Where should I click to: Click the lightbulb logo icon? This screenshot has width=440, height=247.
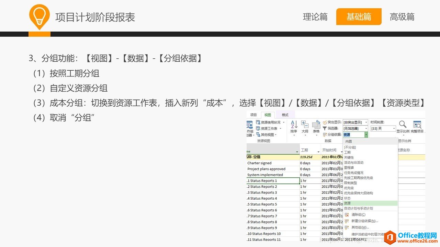click(40, 16)
